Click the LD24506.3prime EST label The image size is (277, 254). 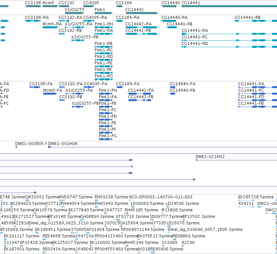click(182, 203)
